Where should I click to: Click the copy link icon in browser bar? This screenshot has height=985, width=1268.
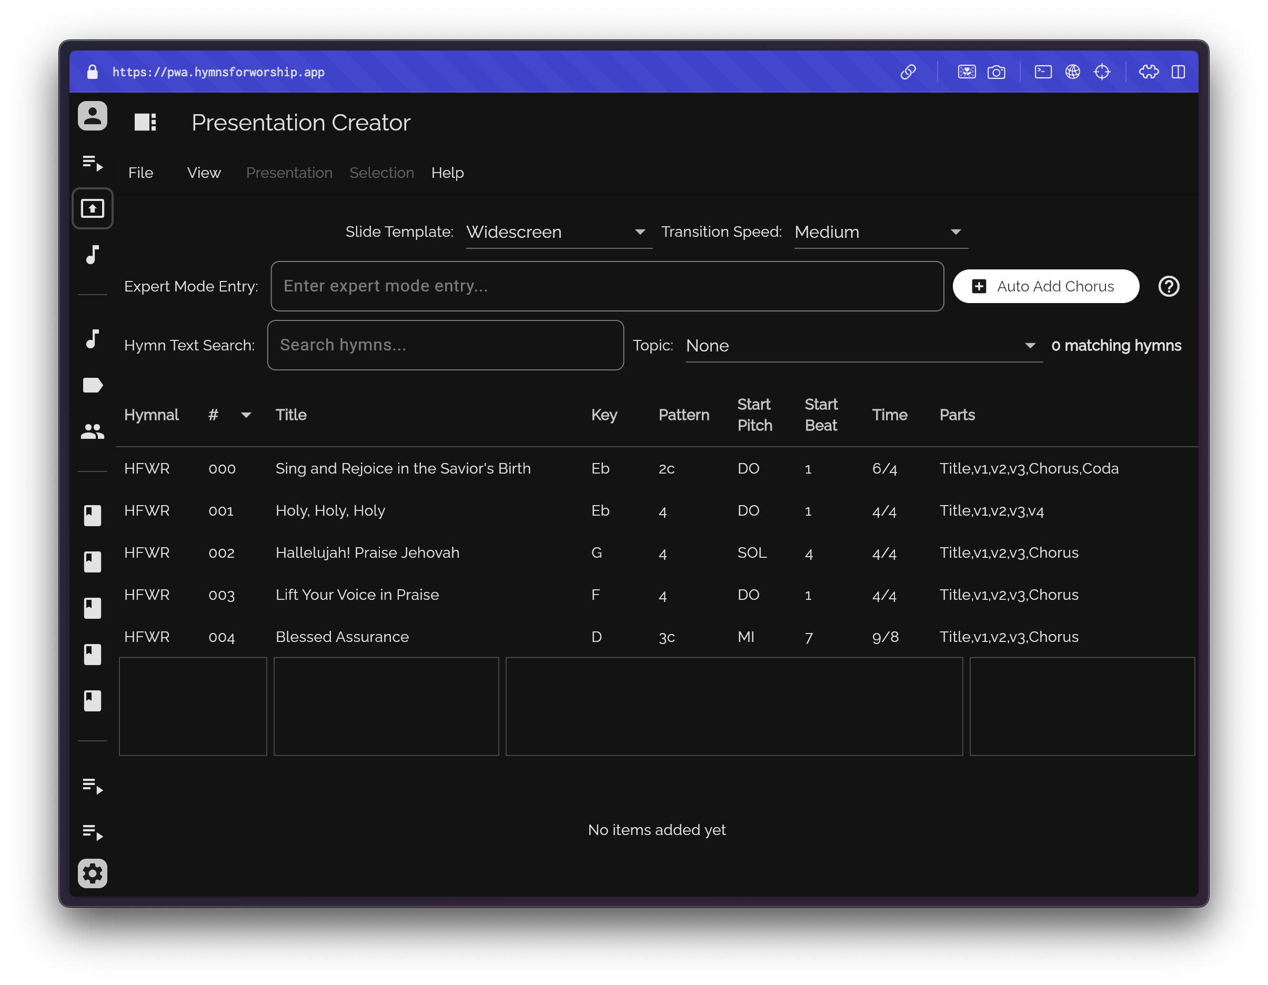tap(908, 72)
